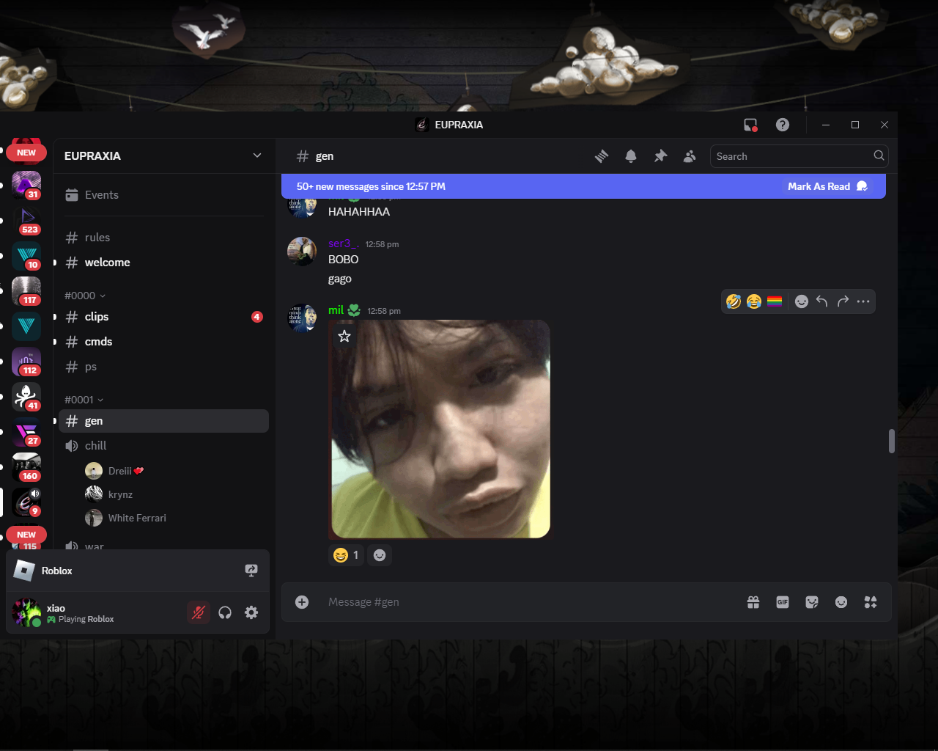Click the Search field in channel header
Viewport: 938px width, 751px height.
(x=799, y=156)
